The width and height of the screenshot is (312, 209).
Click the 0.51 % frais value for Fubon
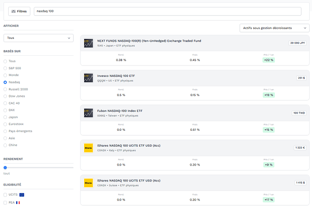coord(195,130)
